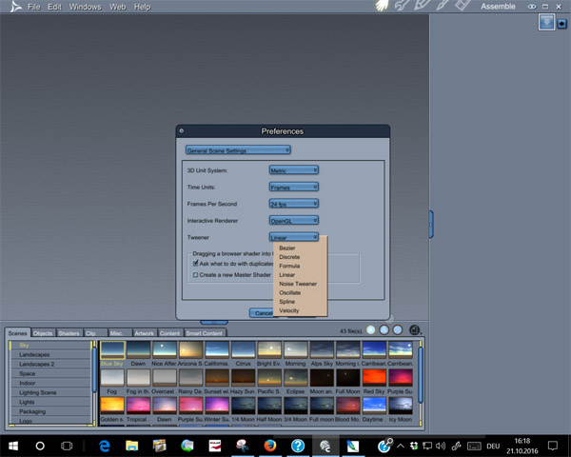Open File Explorer from the taskbar

tap(132, 446)
